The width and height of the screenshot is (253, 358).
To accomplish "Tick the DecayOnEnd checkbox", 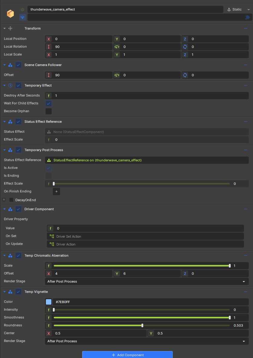I will 11,200.
